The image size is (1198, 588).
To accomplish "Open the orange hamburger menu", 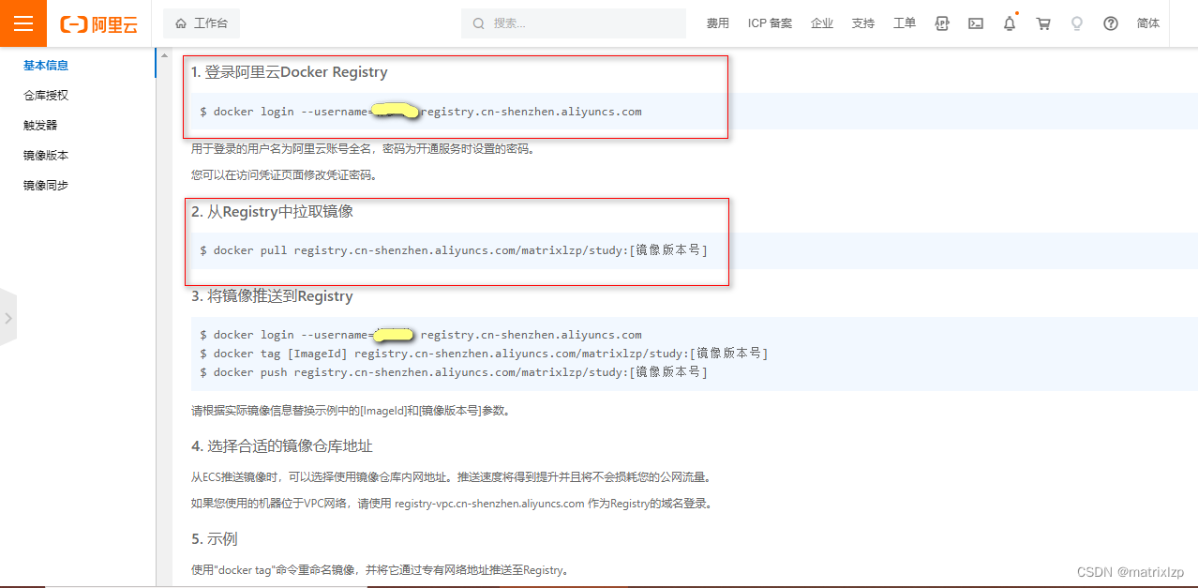I will point(23,23).
